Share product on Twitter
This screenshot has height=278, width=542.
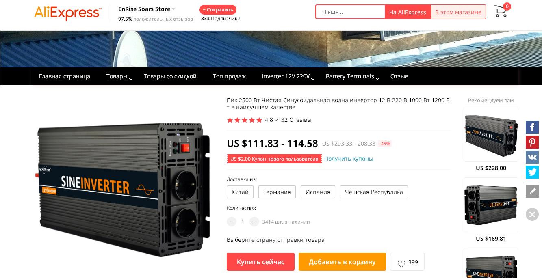[x=532, y=172]
